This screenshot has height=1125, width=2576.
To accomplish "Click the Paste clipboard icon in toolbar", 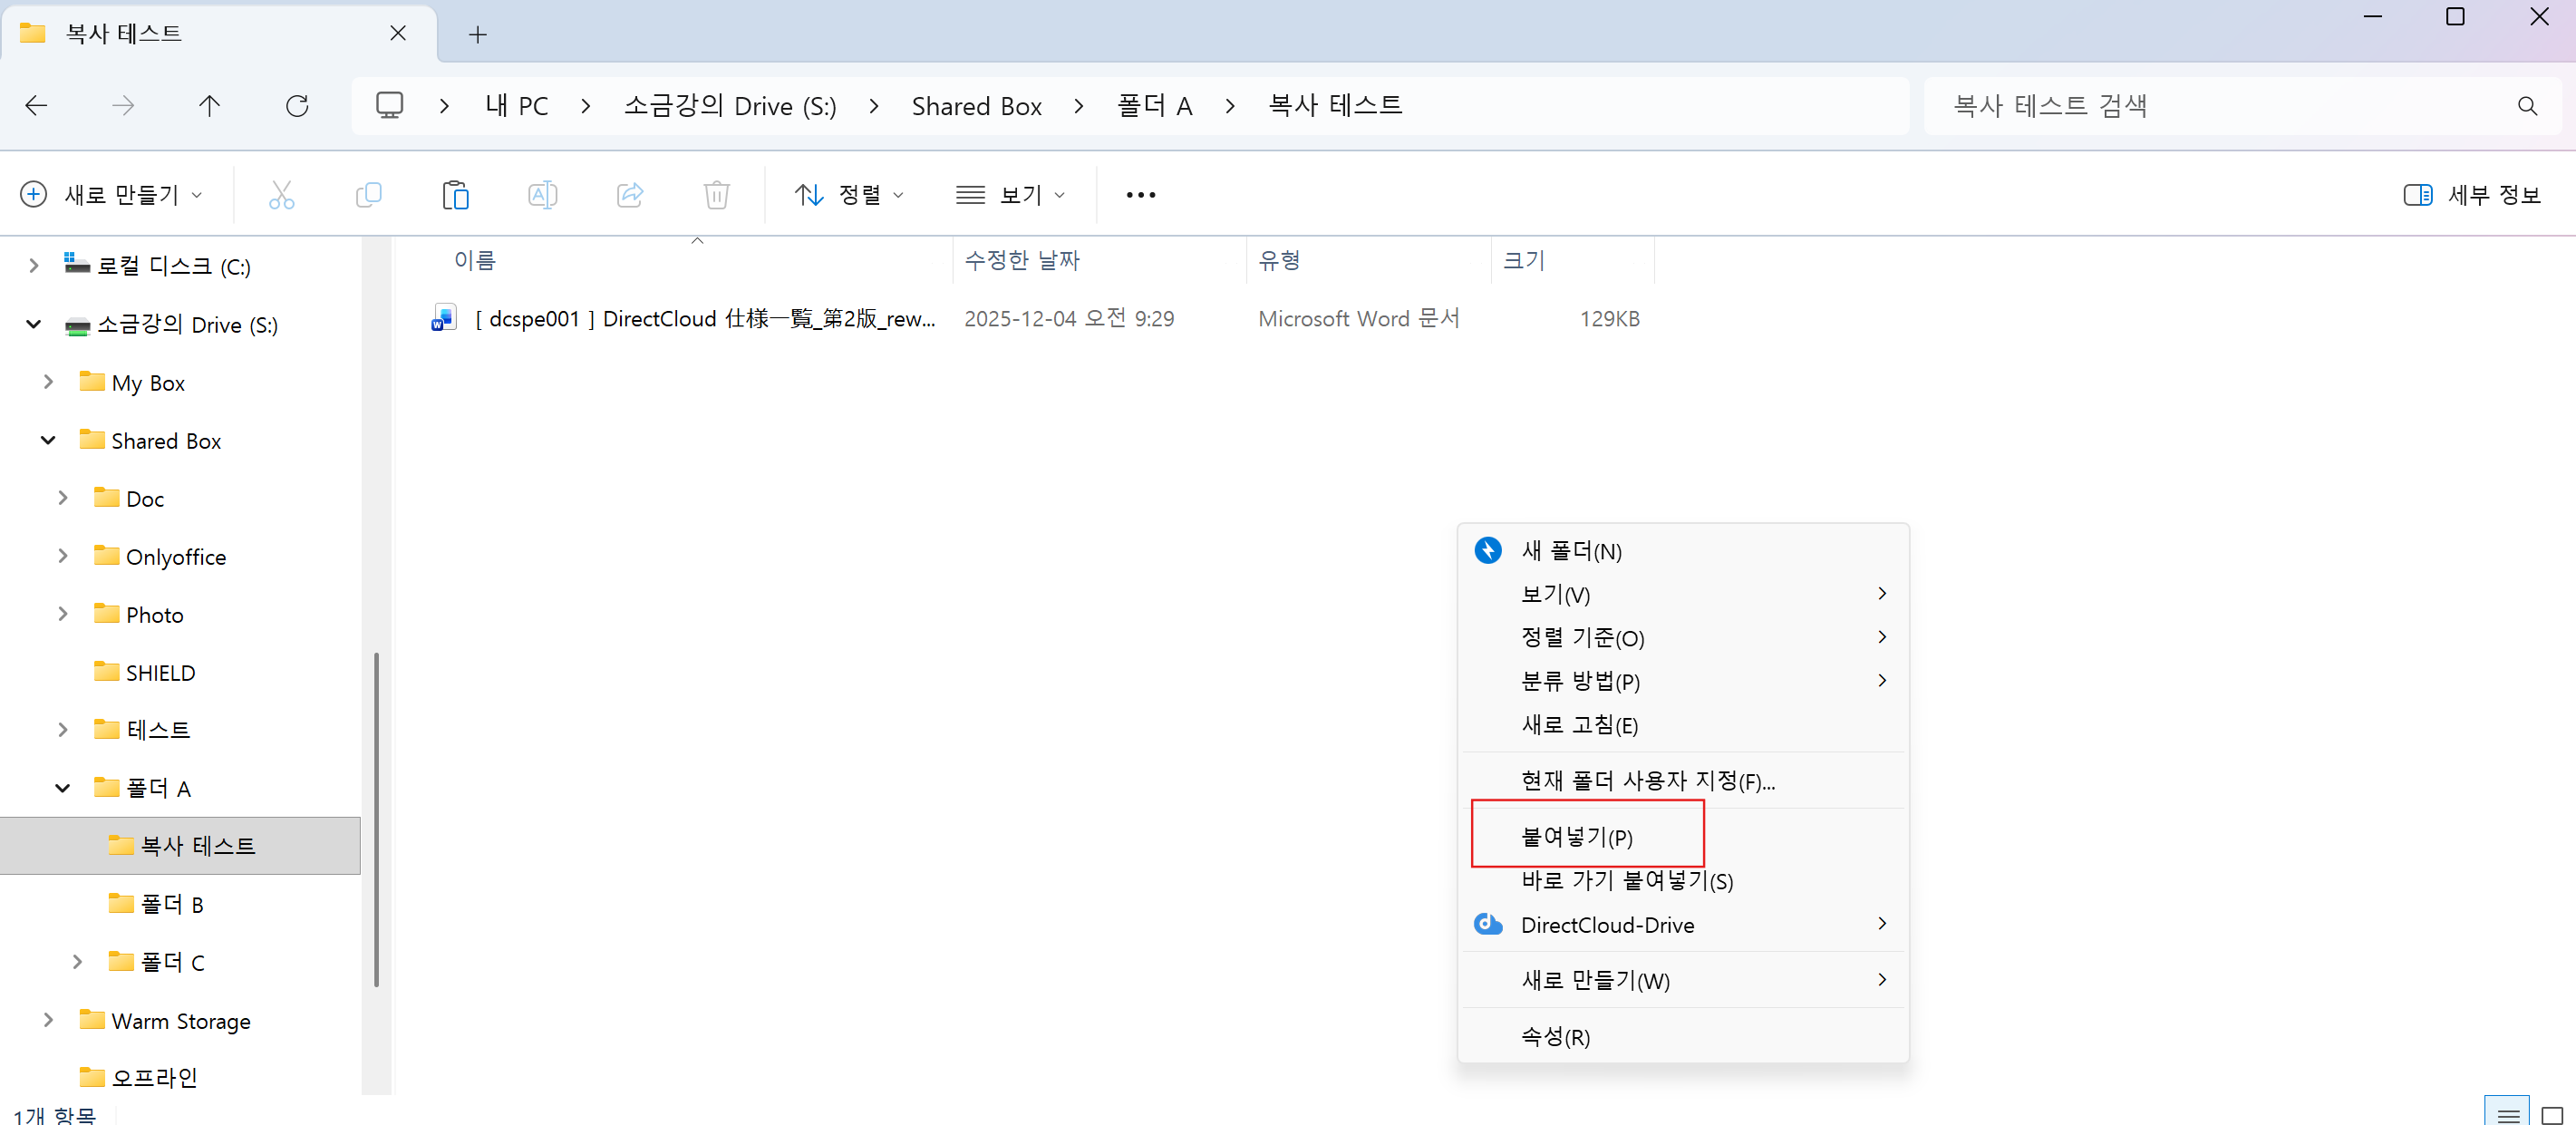I will (455, 194).
